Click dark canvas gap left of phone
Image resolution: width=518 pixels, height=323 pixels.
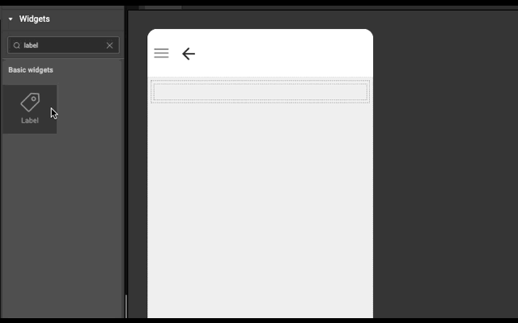138,165
